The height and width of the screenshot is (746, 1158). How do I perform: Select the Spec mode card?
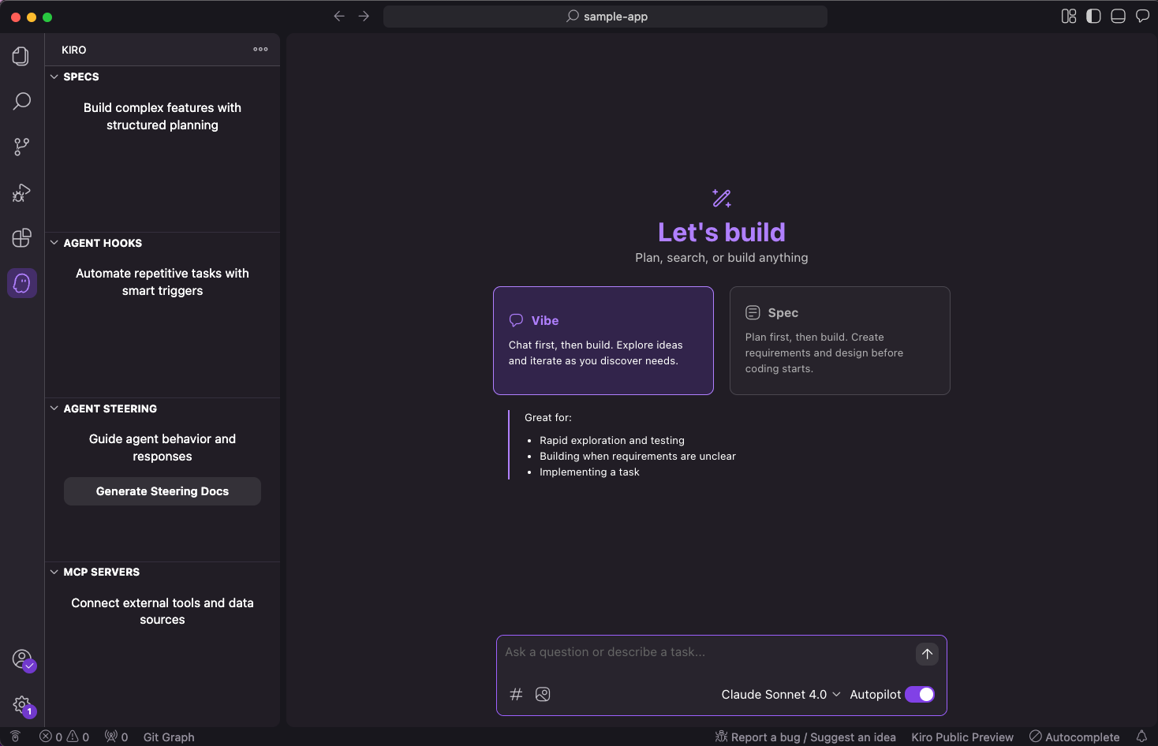840,341
